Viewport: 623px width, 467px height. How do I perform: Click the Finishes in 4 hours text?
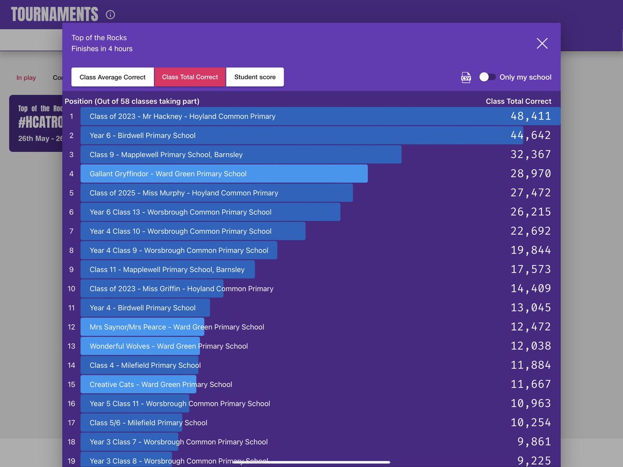[102, 49]
